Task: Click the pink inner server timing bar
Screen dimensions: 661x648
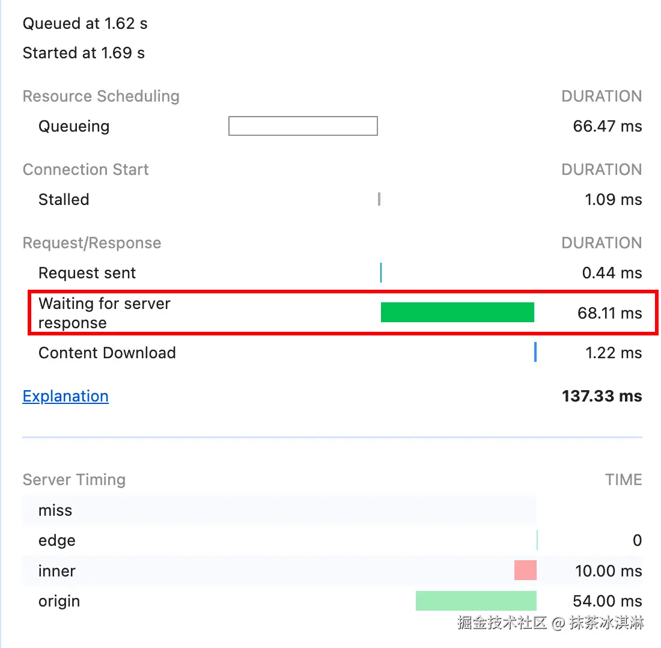Action: pos(525,570)
